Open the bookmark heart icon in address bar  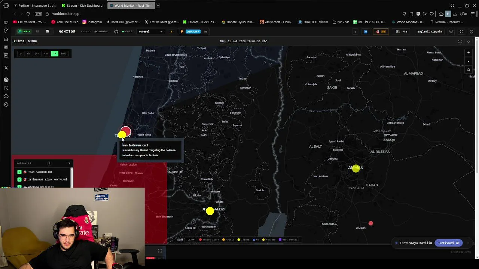(x=431, y=14)
